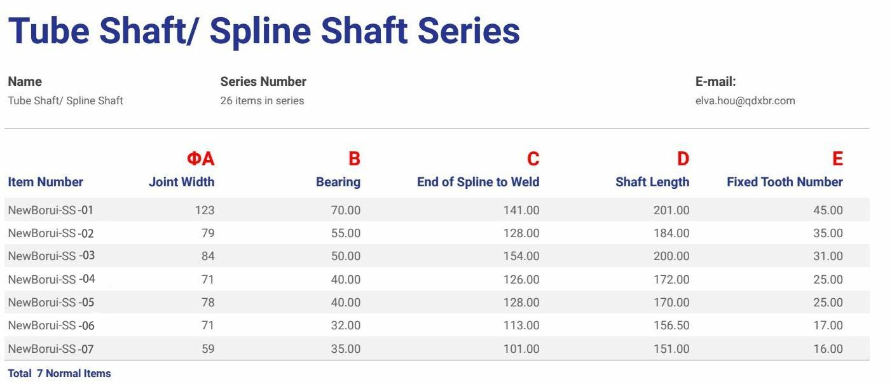Click the 26 items in series text
The width and height of the screenshot is (892, 384).
[x=262, y=100]
